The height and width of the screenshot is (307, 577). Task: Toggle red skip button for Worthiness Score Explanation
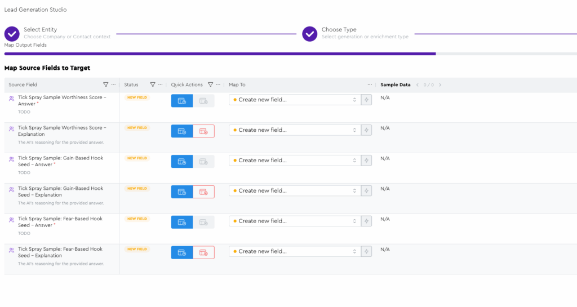coord(203,131)
